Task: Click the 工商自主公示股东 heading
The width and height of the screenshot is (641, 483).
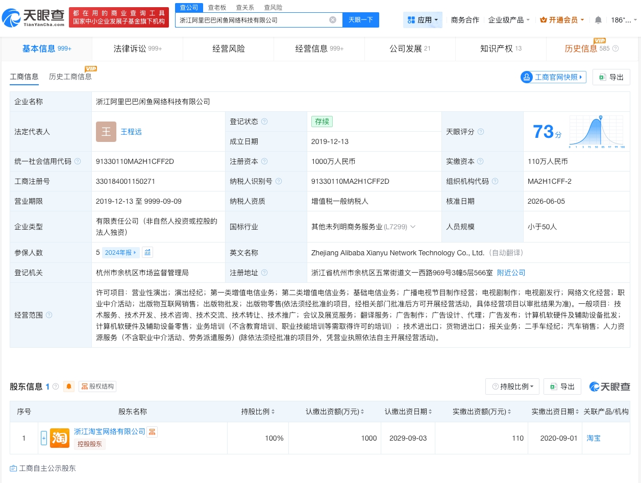Action: [x=47, y=468]
